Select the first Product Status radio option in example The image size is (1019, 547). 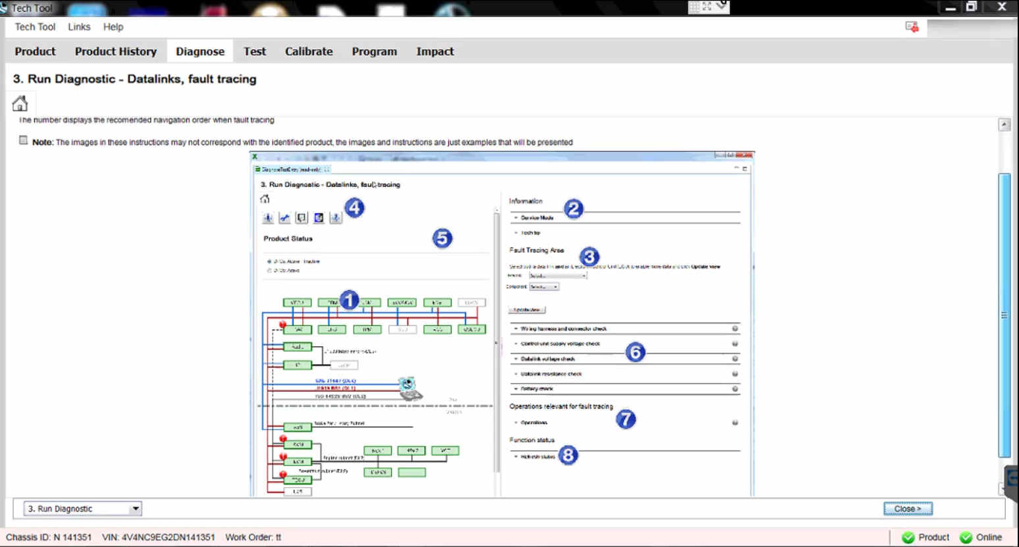tap(269, 261)
